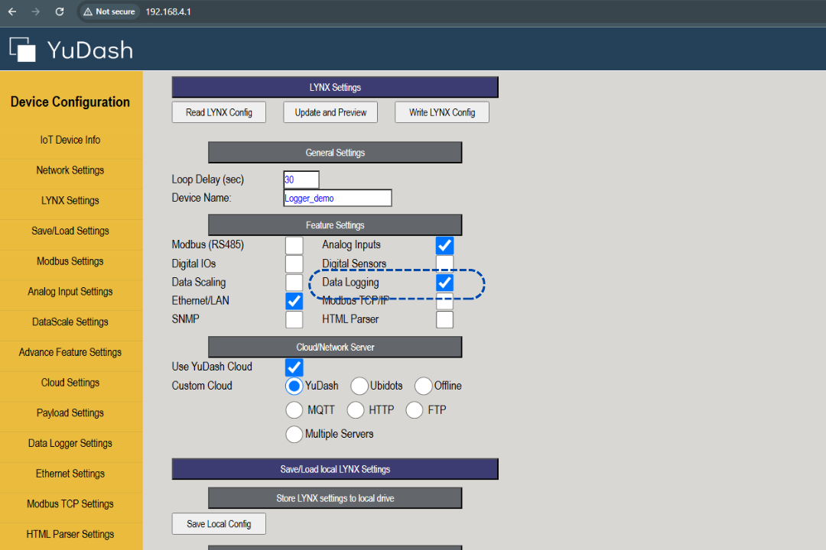Toggle the Ethernet/LAN checkbox off
Image resolution: width=826 pixels, height=550 pixels.
[x=294, y=301]
